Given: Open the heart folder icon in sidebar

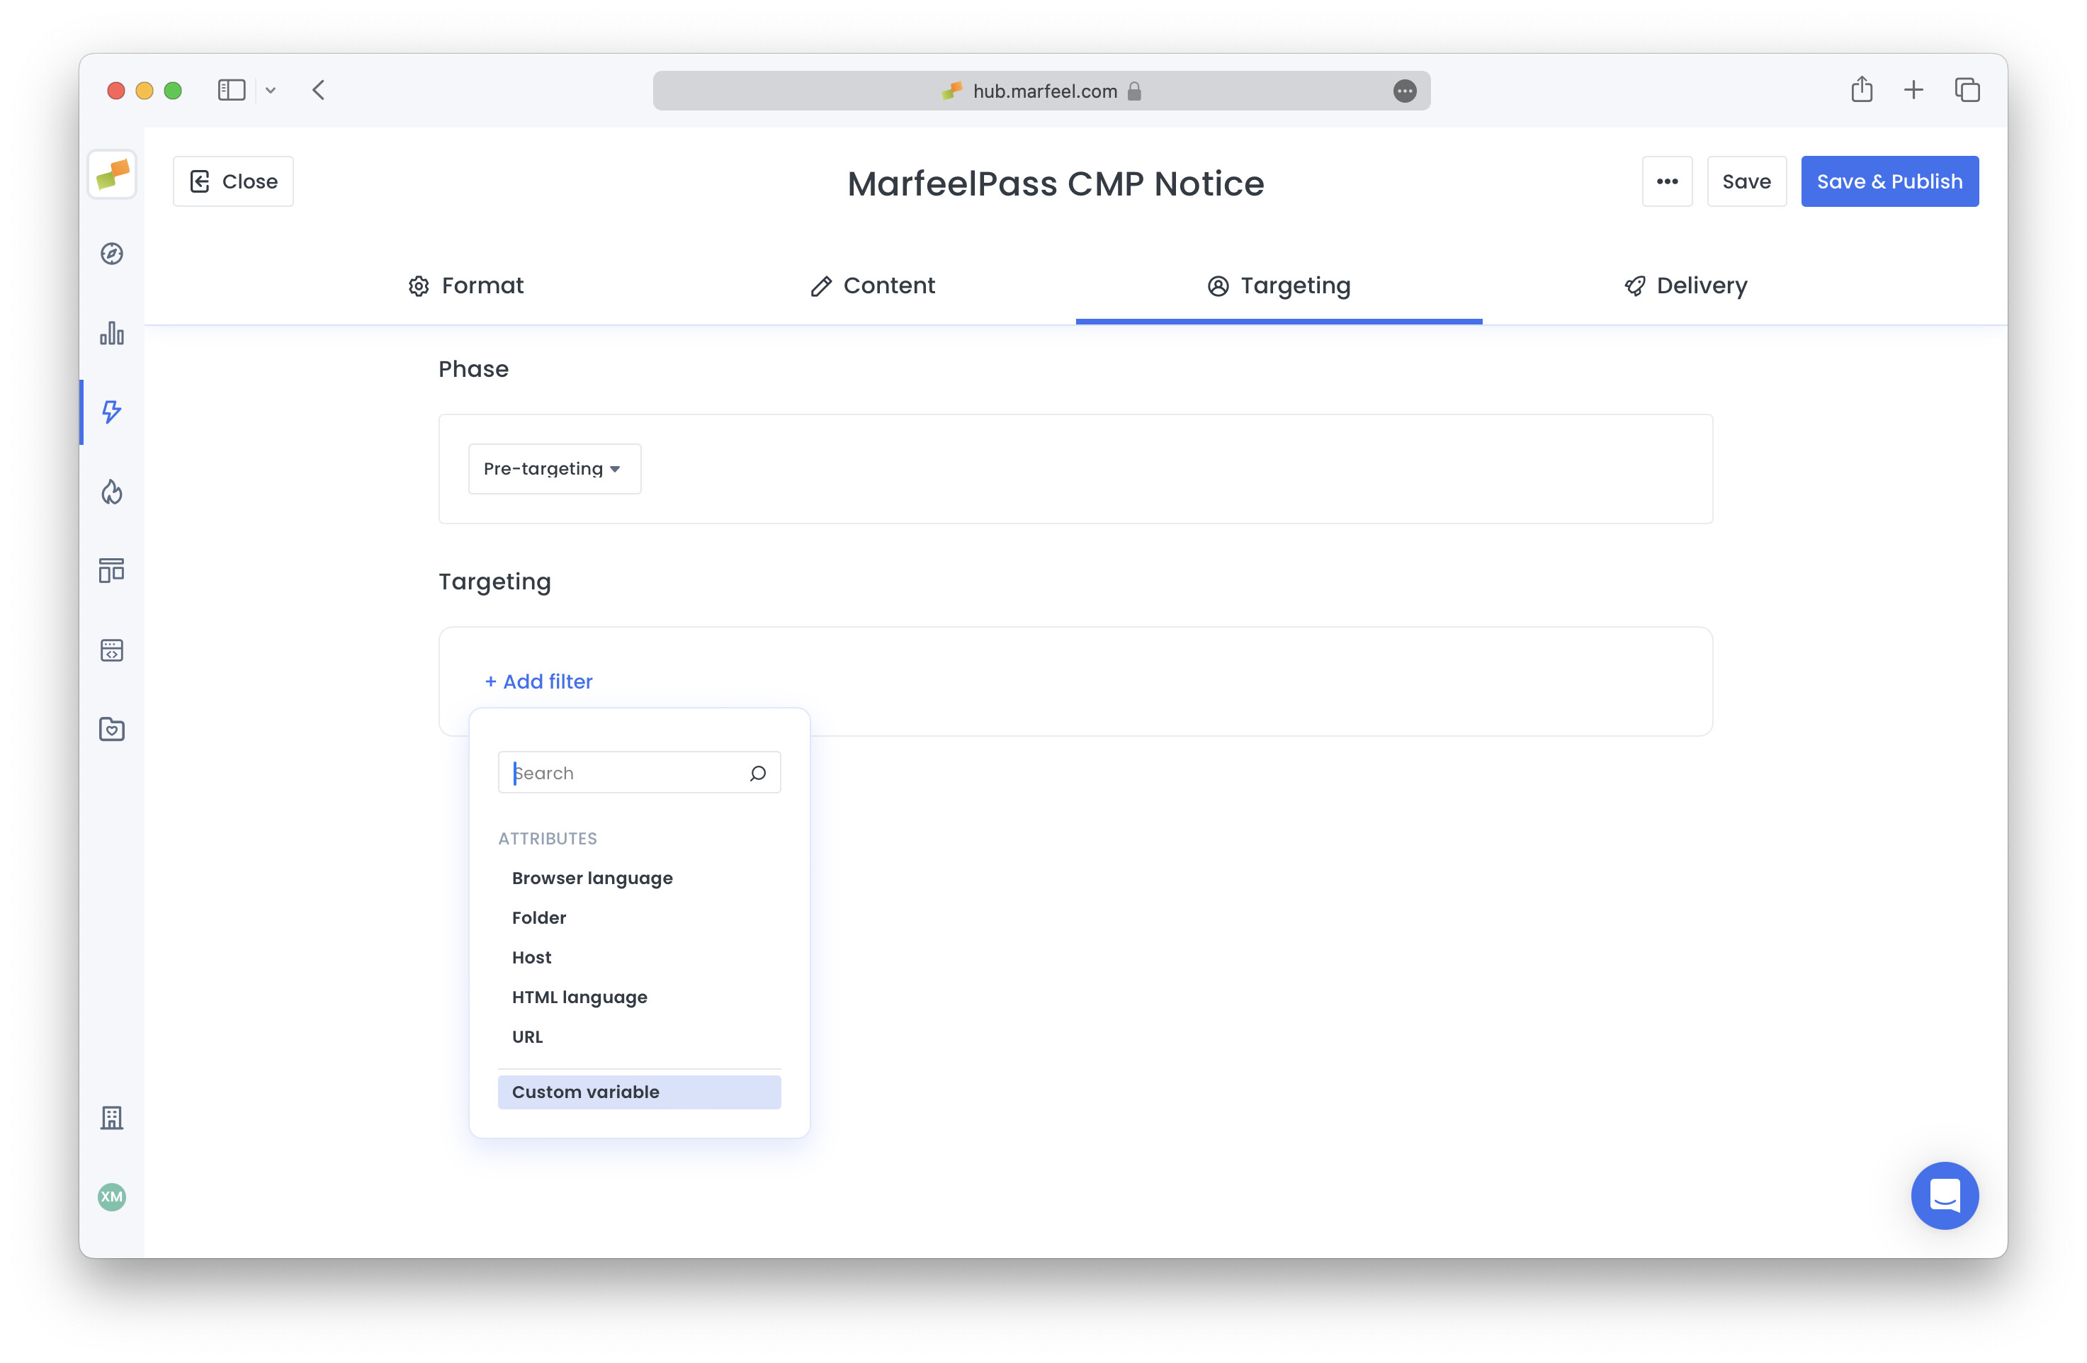Looking at the screenshot, I should click(111, 729).
